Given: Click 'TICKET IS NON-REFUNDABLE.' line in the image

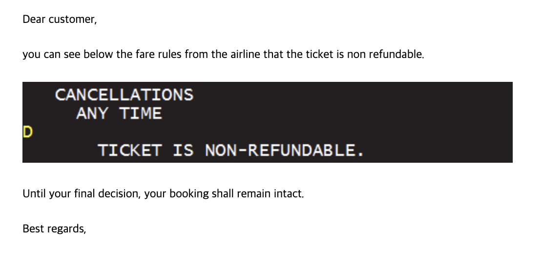Looking at the screenshot, I should click(x=230, y=150).
